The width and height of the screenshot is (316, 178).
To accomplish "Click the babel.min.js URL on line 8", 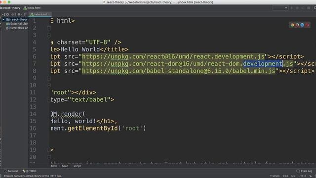I will pyautogui.click(x=179, y=71).
